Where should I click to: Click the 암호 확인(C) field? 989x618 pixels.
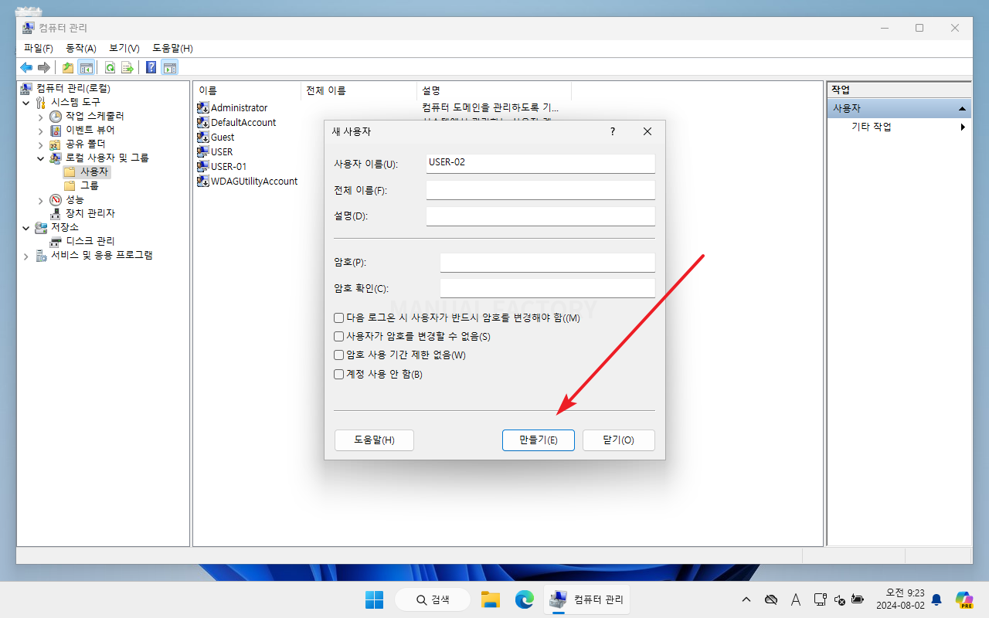click(x=547, y=289)
